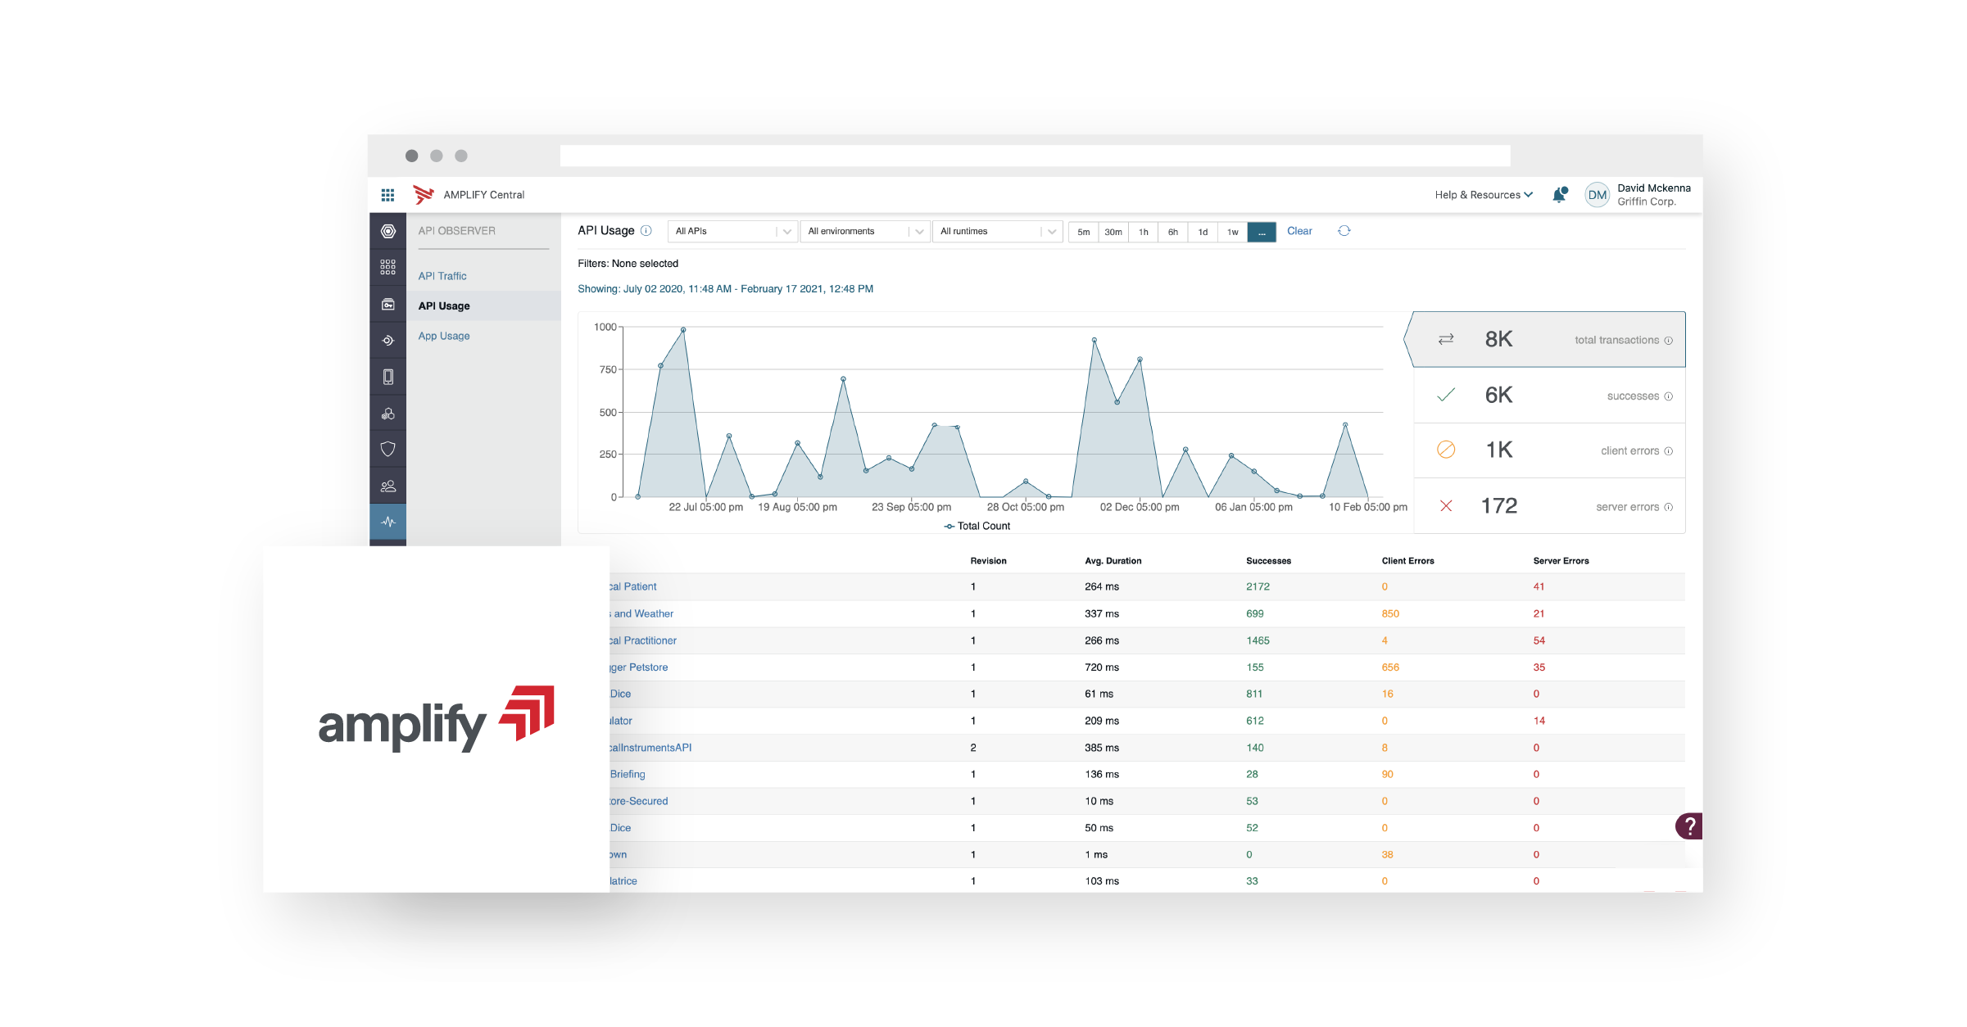This screenshot has width=1967, height=1027.
Task: Click the activity monitoring pulse icon
Action: [388, 521]
